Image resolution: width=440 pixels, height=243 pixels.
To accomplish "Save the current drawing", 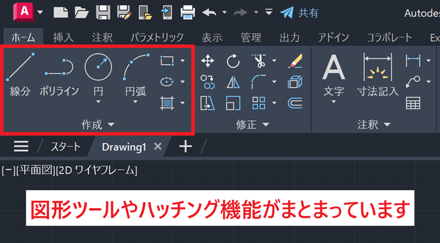I will tap(103, 13).
